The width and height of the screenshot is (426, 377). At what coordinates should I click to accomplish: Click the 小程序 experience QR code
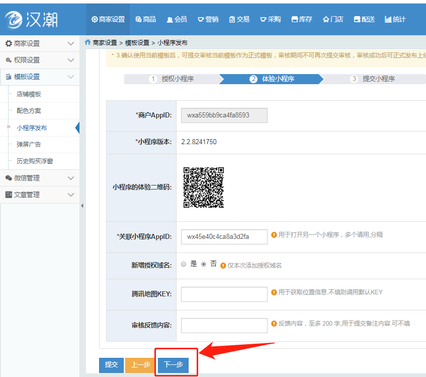[x=204, y=187]
